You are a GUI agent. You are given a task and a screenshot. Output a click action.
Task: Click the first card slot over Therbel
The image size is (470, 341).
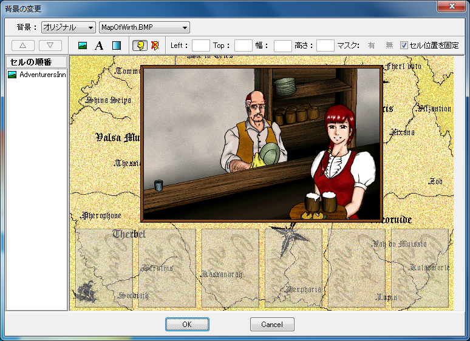(x=104, y=268)
